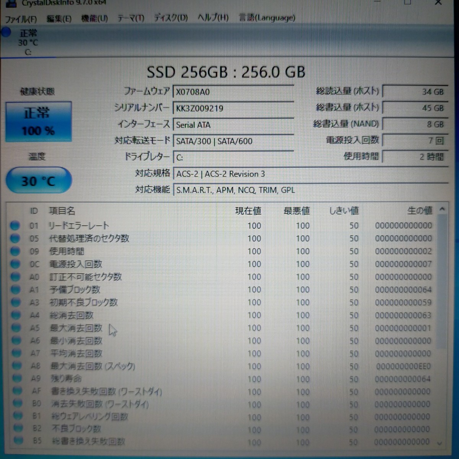Image resolution: width=459 pixels, height=459 pixels.
Task: Open the 機能(U) menu
Action: pos(94,18)
